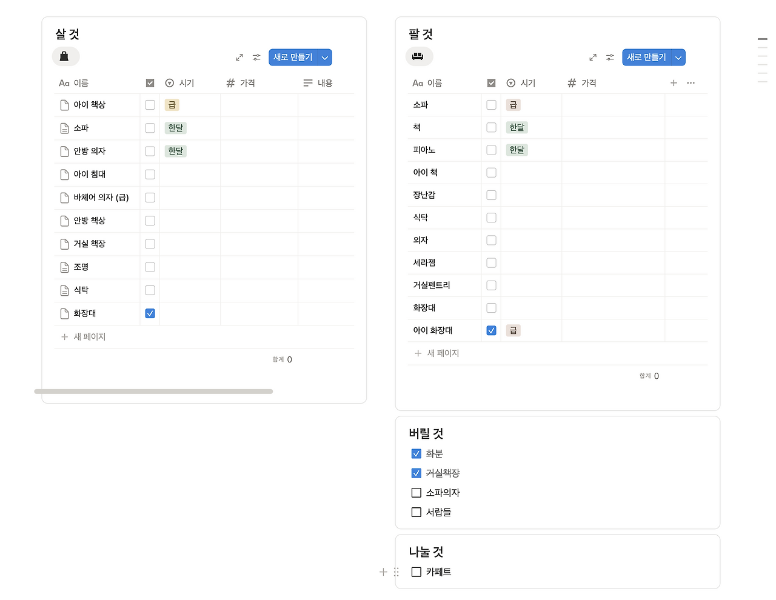
Task: Open 새로 만들기 dropdown arrow on 살 것
Action: [325, 57]
